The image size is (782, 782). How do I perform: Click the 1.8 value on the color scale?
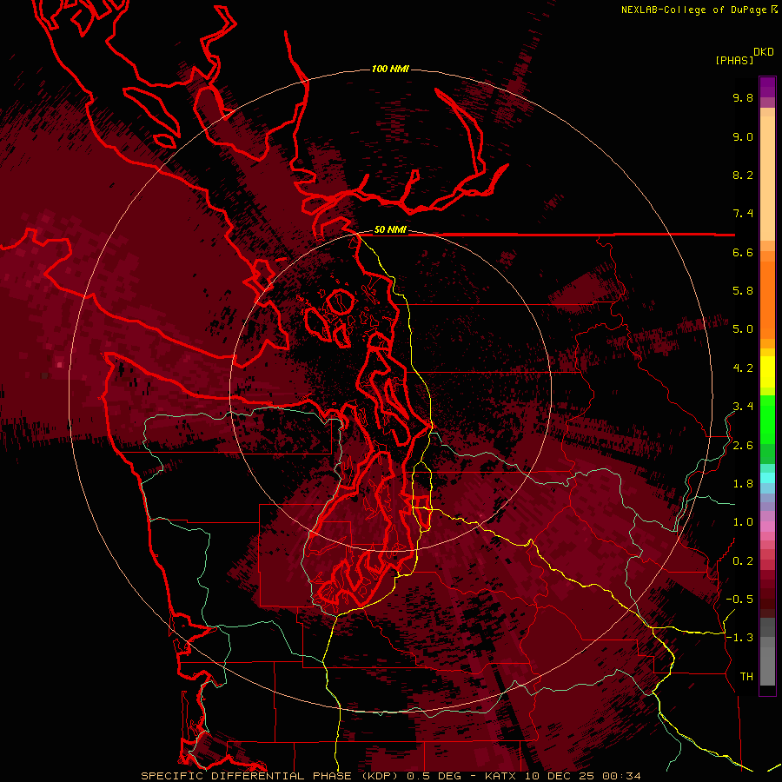point(743,484)
